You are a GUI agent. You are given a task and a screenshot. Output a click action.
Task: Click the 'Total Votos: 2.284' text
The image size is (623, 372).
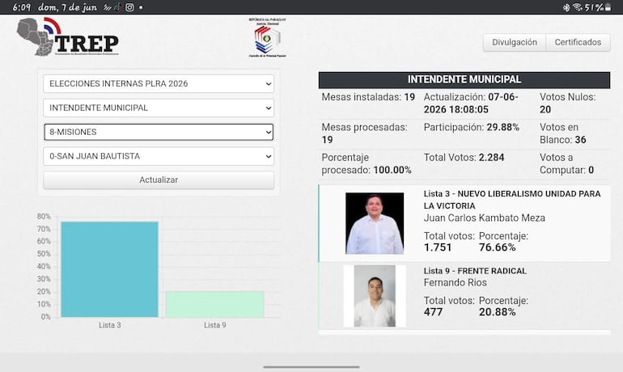(x=464, y=158)
